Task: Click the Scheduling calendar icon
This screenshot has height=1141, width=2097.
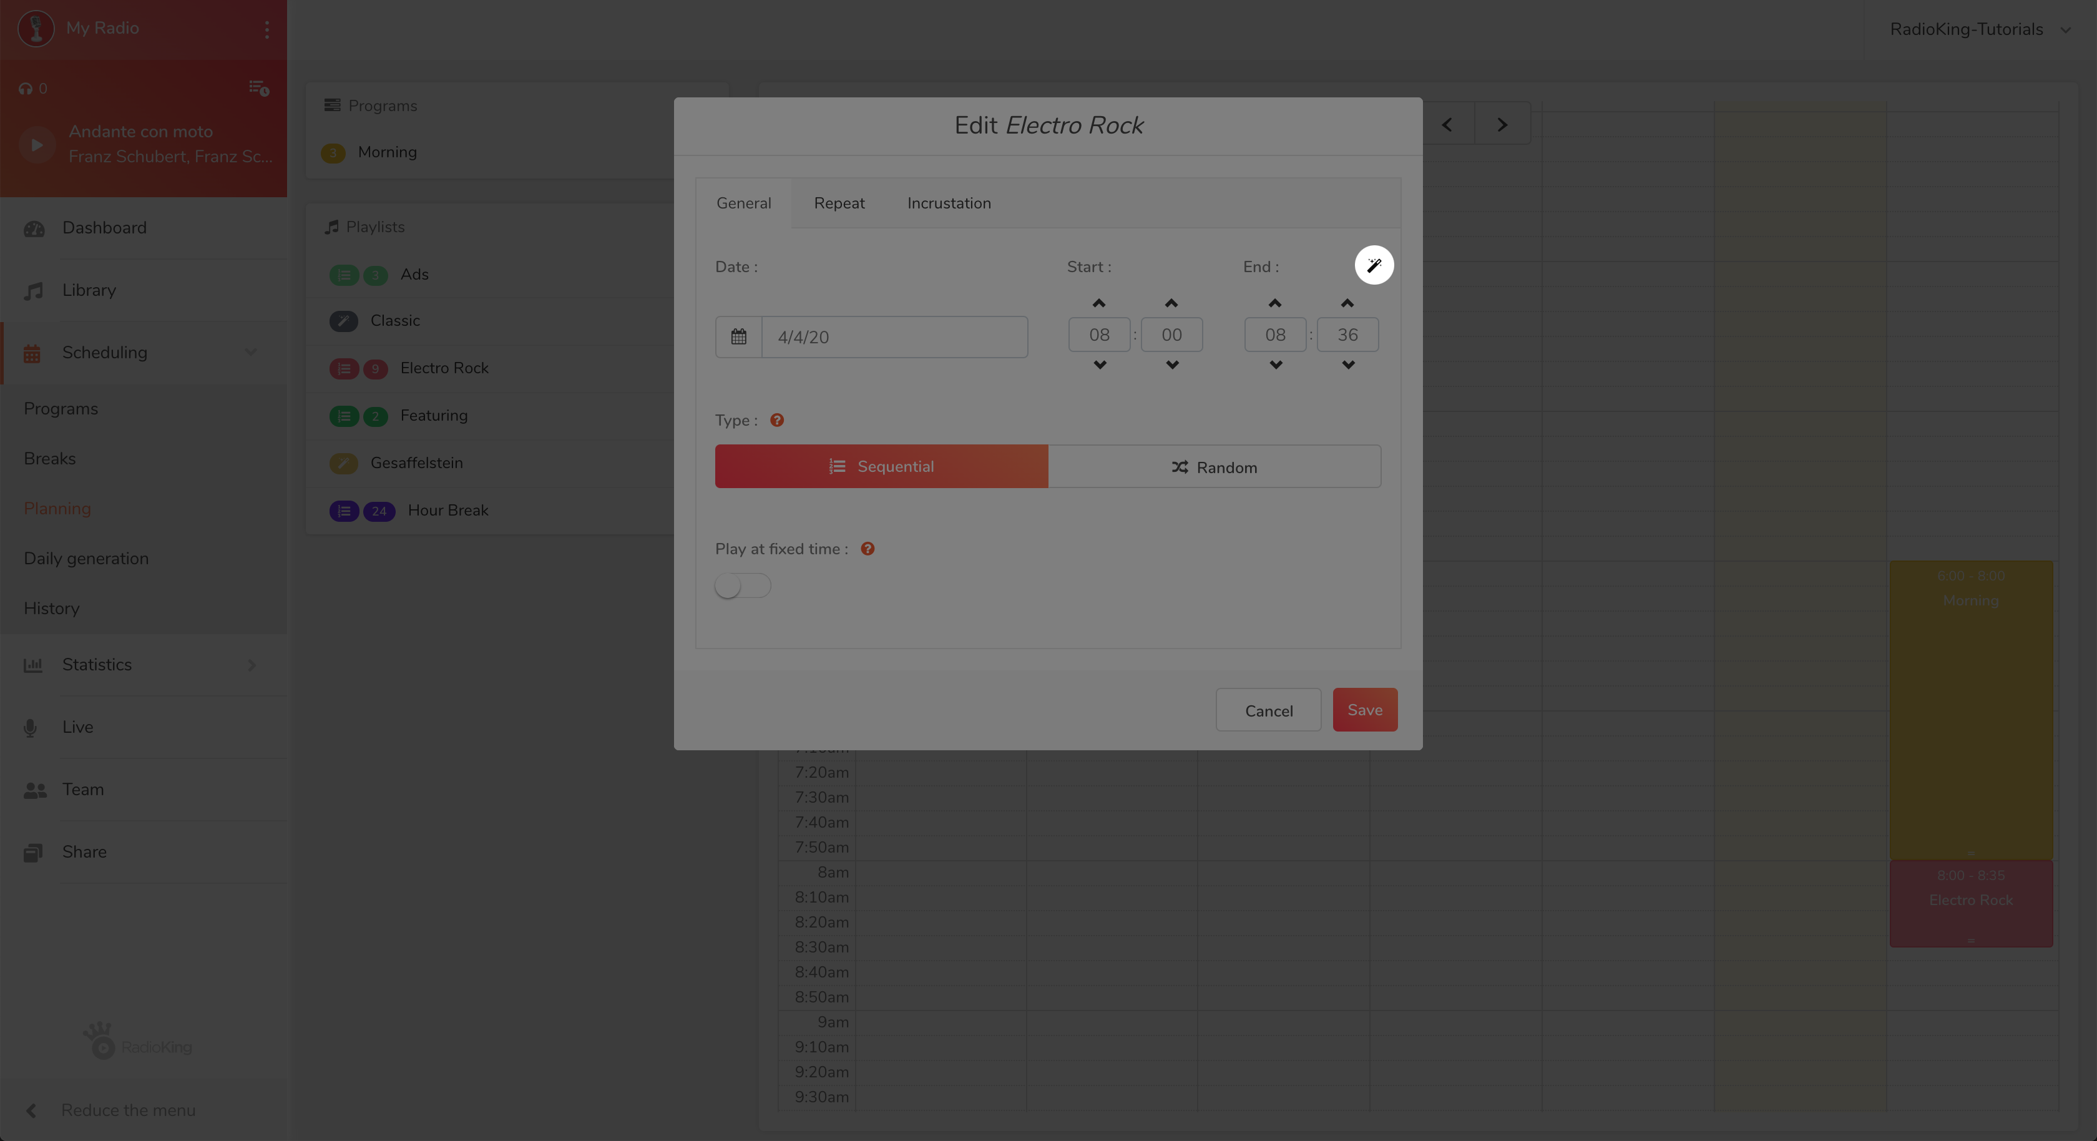Action: [32, 353]
